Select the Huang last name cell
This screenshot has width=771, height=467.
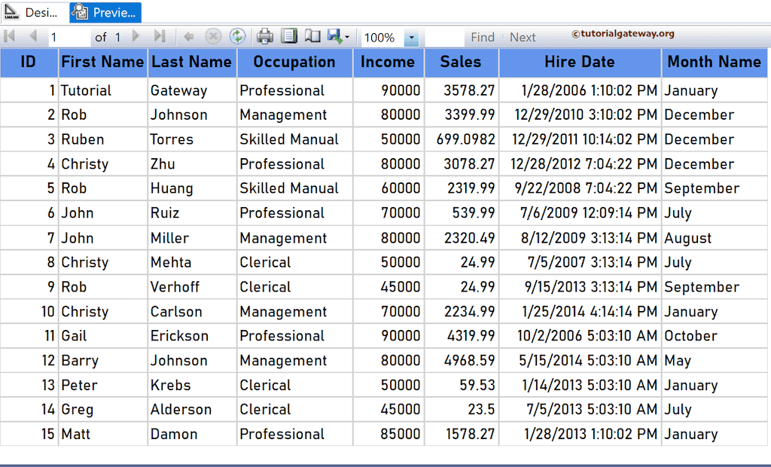coord(192,188)
